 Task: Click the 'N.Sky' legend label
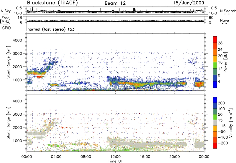6,11
